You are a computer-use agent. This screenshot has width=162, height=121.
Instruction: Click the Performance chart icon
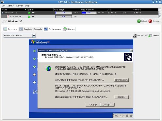point(46,29)
